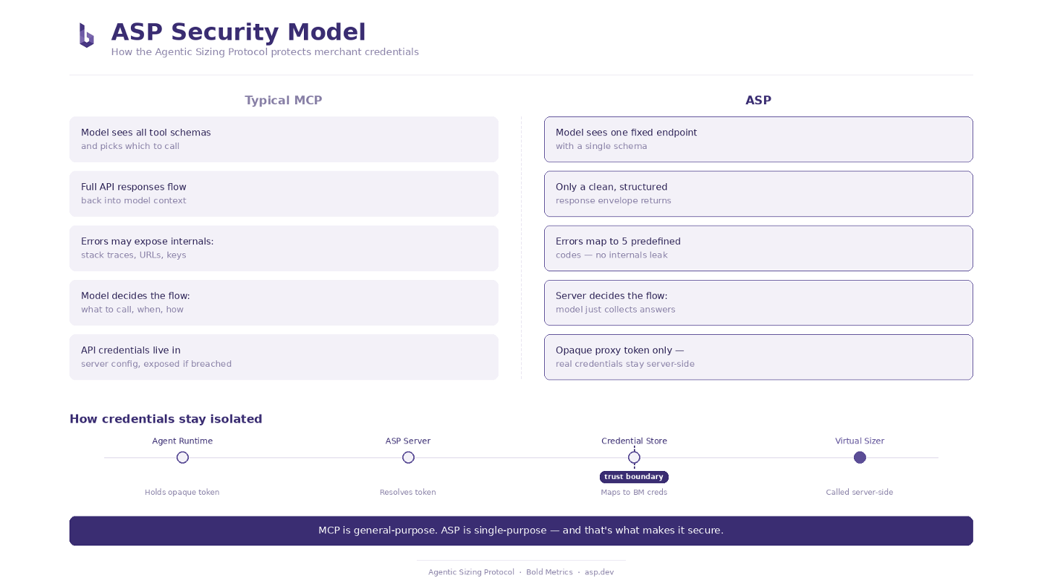This screenshot has width=1042, height=586.
Task: Click the 'Model decides the flow' card
Action: 284,302
